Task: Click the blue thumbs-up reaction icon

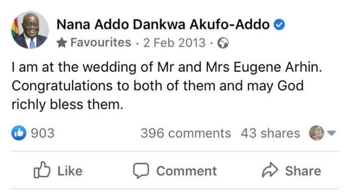Action: (x=19, y=133)
